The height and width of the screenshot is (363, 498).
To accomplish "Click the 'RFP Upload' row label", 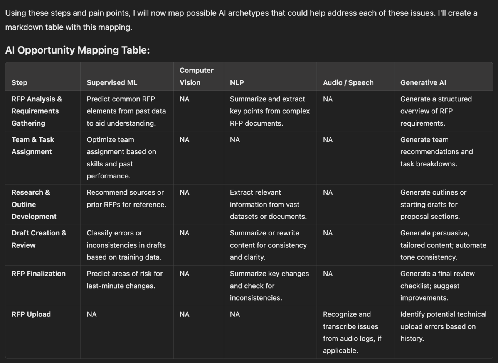I will tap(31, 314).
